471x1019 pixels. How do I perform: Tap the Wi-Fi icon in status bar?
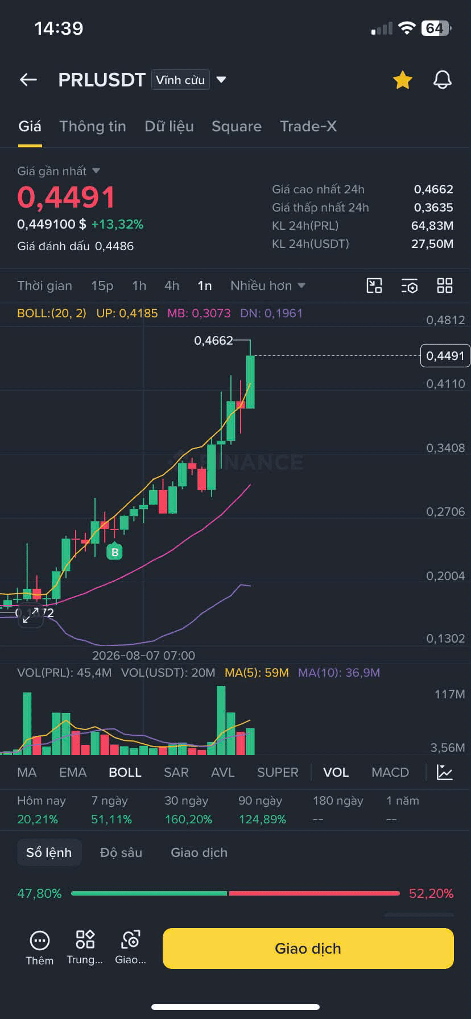407,28
